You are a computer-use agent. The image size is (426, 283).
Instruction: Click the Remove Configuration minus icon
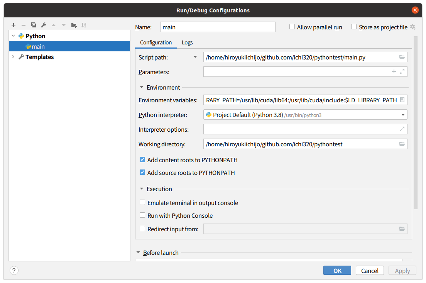click(x=24, y=25)
